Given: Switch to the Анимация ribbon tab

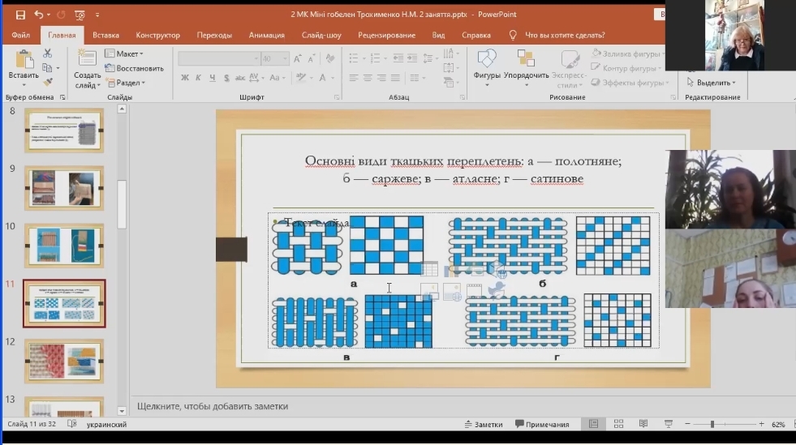Looking at the screenshot, I should 266,35.
